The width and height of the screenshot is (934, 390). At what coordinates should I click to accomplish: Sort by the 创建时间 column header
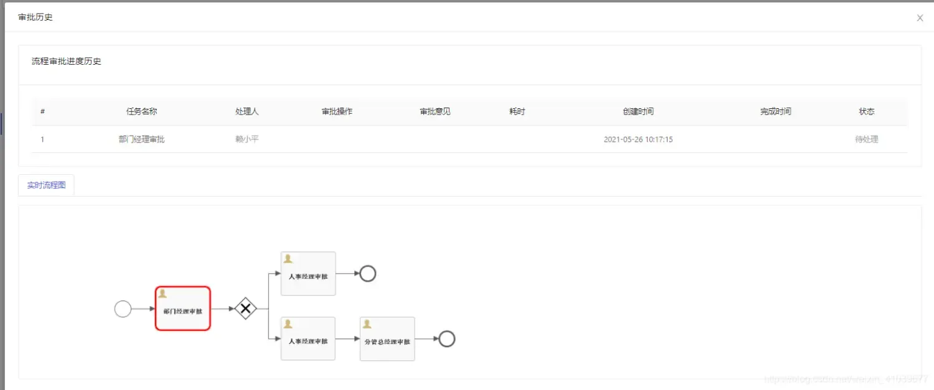[638, 111]
